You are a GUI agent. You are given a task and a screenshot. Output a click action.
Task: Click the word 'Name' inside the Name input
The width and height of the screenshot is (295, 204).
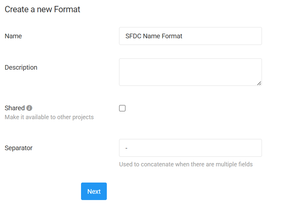click(151, 36)
